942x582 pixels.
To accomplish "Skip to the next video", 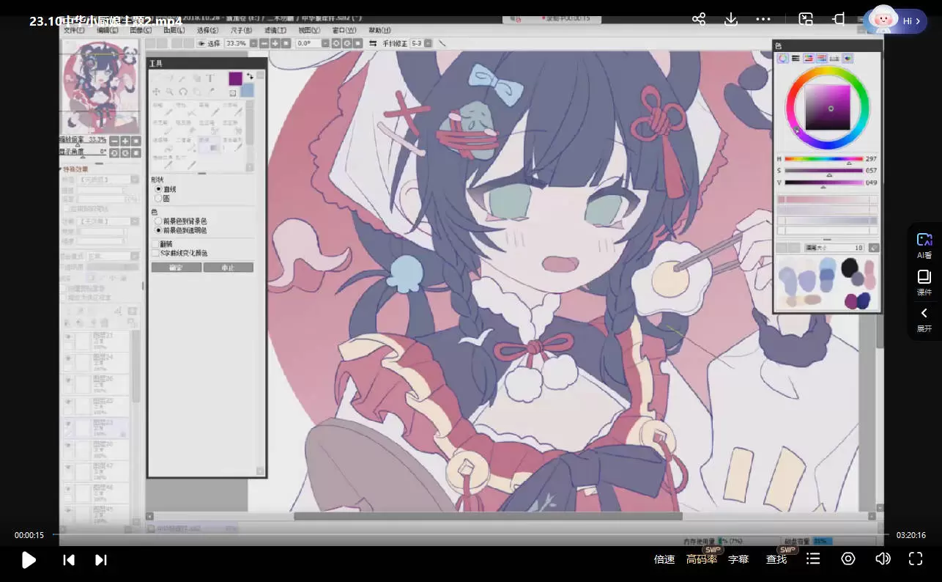I will [101, 560].
